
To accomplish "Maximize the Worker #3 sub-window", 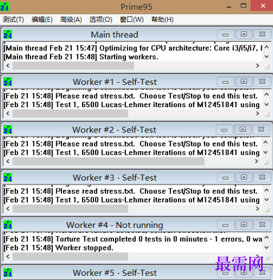I will click(244, 178).
